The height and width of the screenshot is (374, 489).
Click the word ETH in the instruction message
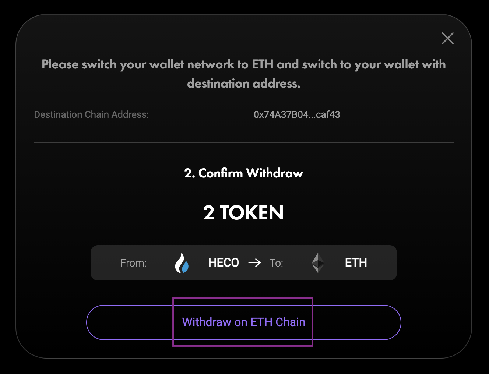[x=263, y=64]
